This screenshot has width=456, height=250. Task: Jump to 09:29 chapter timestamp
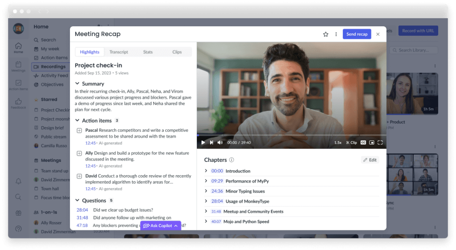217,181
